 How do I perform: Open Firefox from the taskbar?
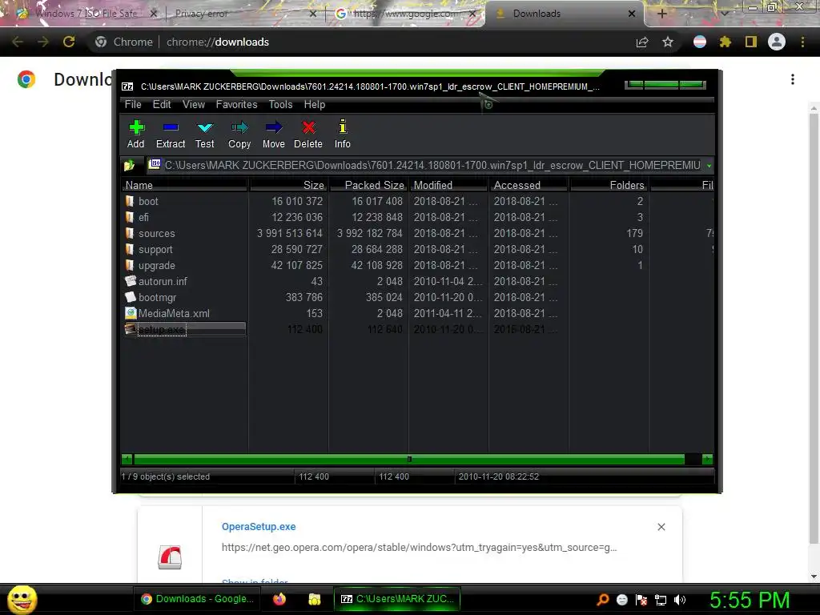click(279, 599)
